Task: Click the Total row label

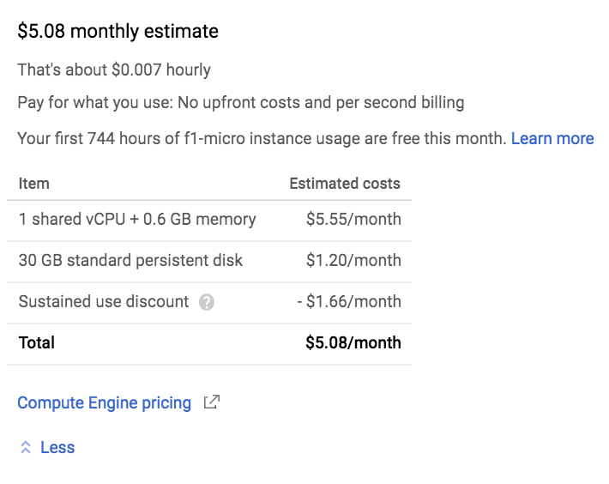Action: coord(37,342)
